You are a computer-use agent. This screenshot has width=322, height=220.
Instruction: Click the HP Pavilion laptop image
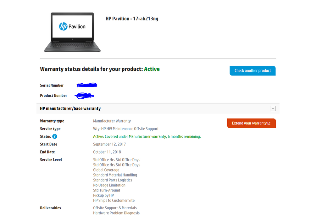(72, 32)
